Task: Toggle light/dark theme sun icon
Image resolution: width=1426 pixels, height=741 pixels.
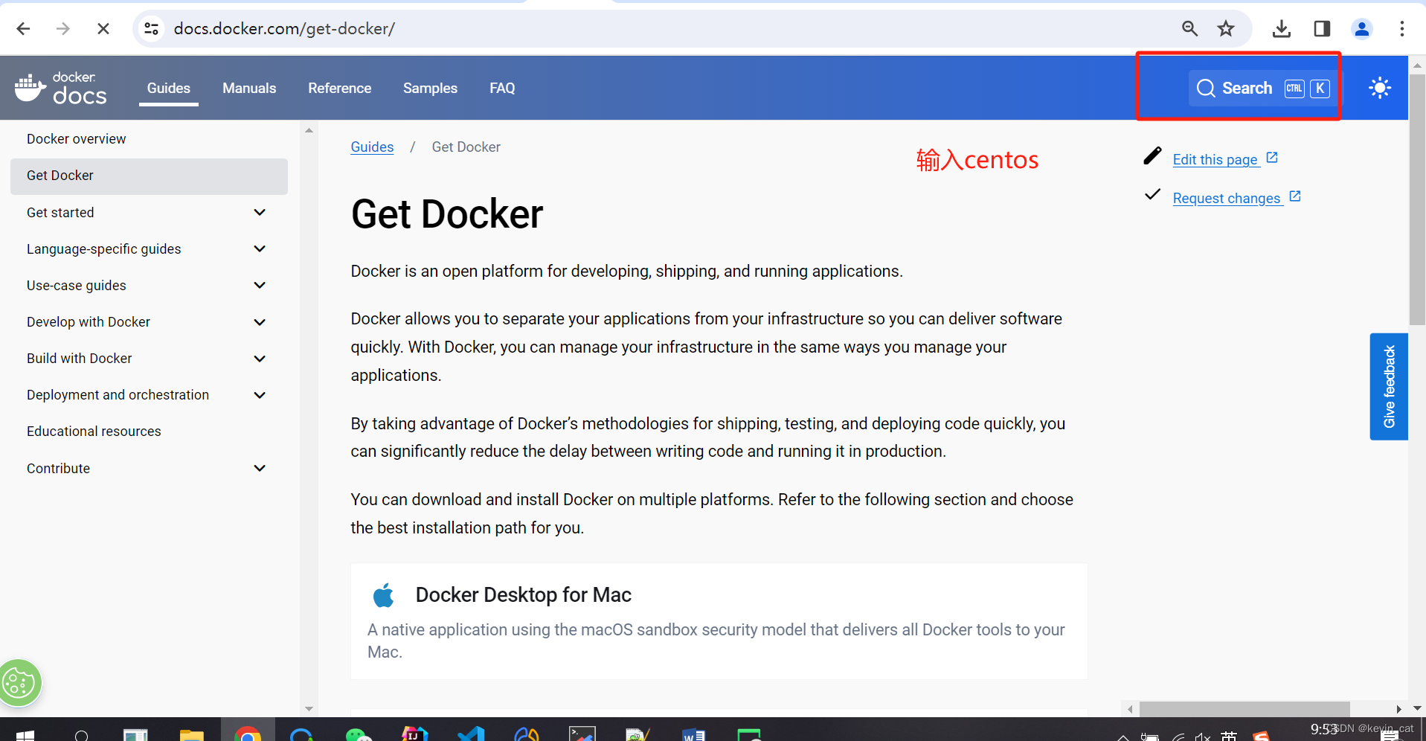Action: [1380, 88]
